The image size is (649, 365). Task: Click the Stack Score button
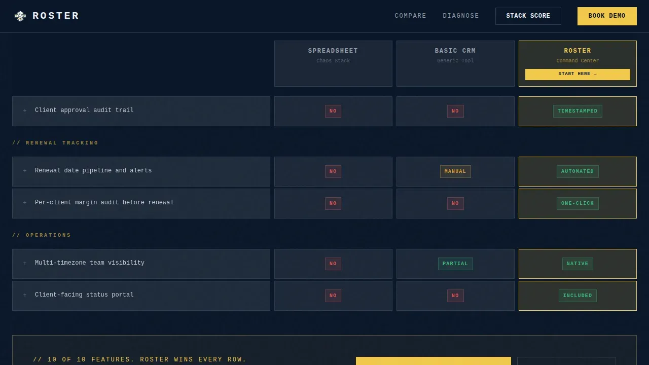point(528,16)
